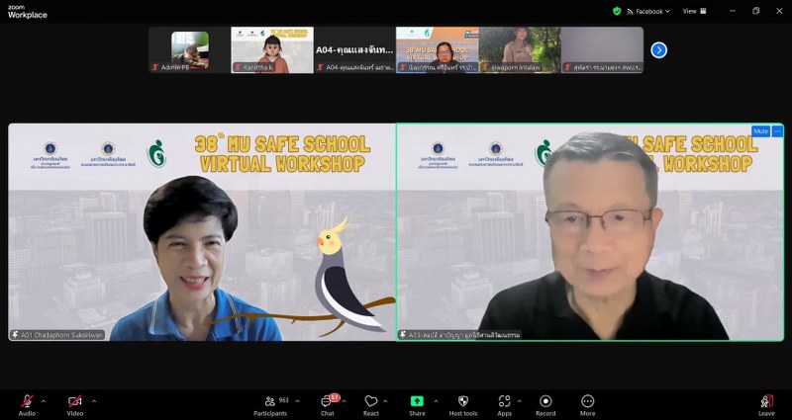Expand share options caret beside Share
792x420 pixels.
click(436, 401)
